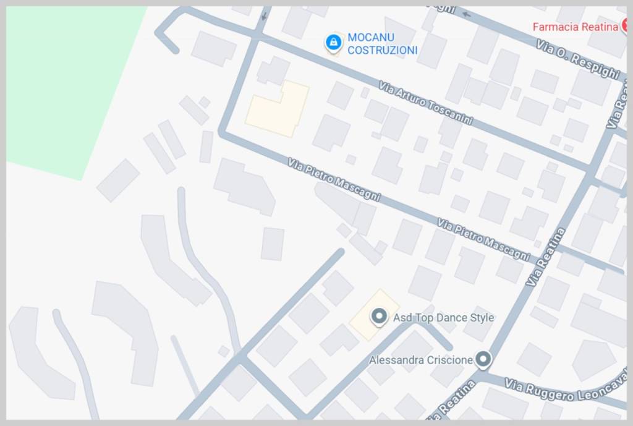Select the yellow building under the Asd Top Dance pin

[x=374, y=315]
